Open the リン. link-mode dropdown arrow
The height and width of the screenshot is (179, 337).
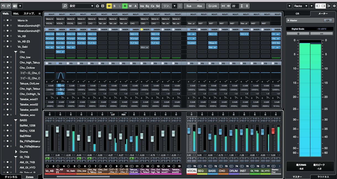[x=174, y=6]
